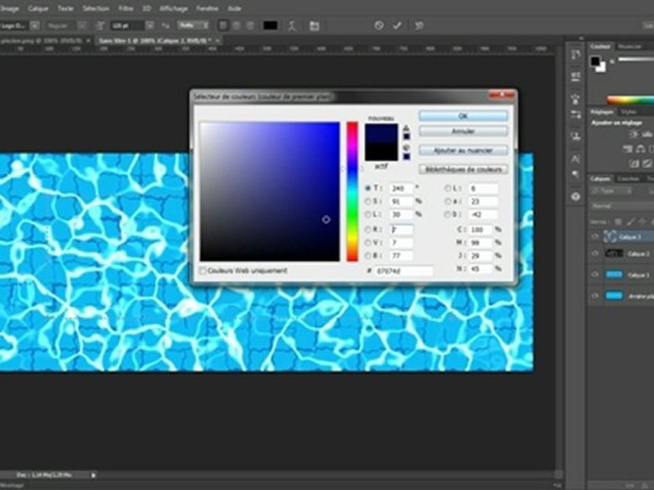Screen dimensions: 654x490
Task: Click Ajouter au nuancier button
Action: click(463, 150)
